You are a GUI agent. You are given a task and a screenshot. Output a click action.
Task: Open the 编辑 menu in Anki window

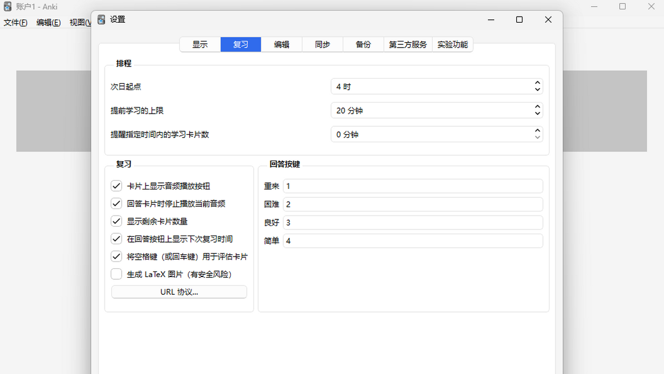coord(48,23)
